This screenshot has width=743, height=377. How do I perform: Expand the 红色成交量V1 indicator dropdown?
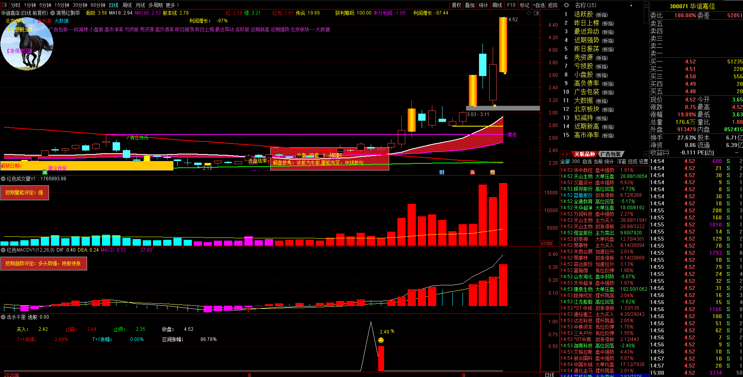3,179
